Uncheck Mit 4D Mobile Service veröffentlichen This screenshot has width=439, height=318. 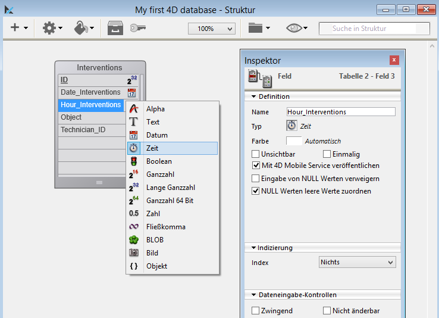(256, 166)
